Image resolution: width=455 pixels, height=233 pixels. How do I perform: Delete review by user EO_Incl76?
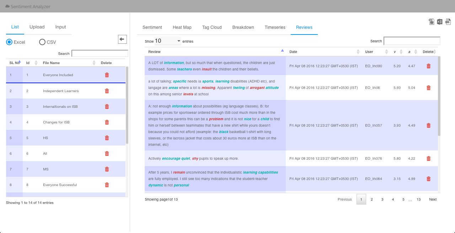[428, 159]
